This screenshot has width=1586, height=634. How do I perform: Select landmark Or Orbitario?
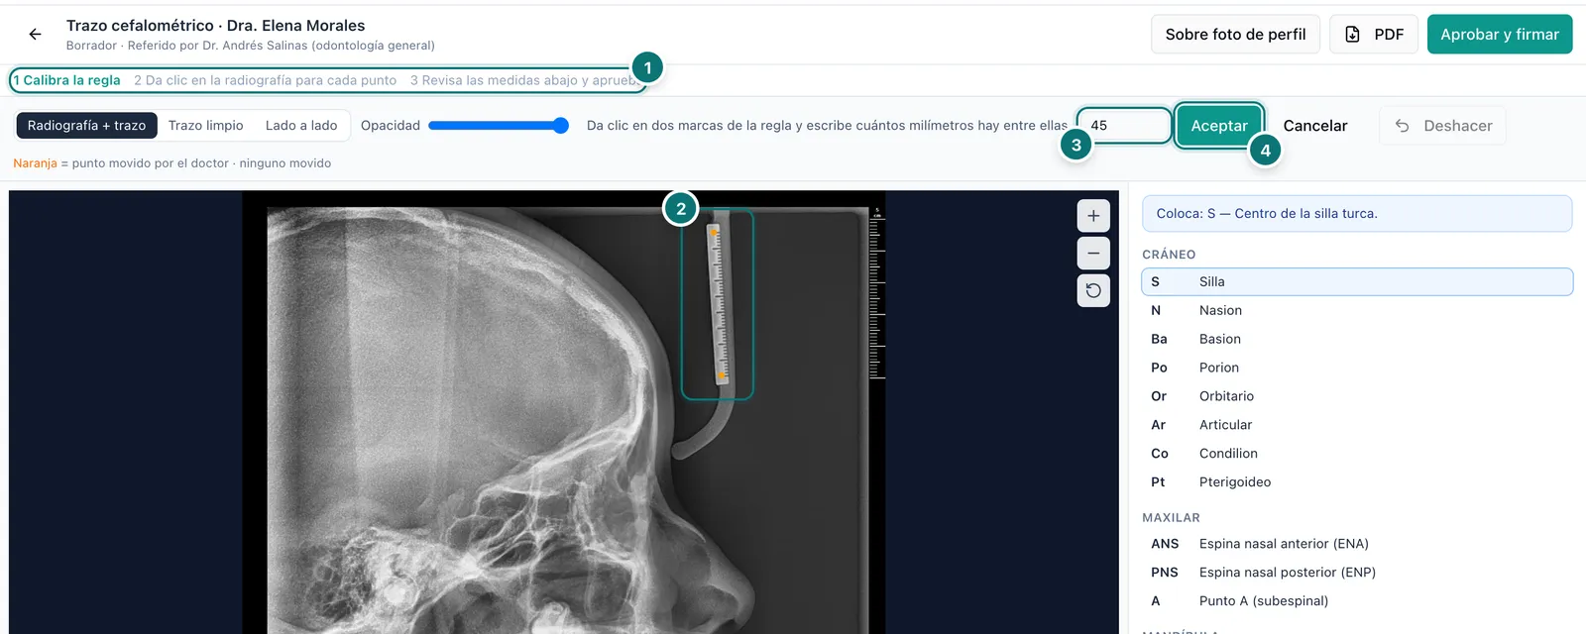(x=1357, y=396)
